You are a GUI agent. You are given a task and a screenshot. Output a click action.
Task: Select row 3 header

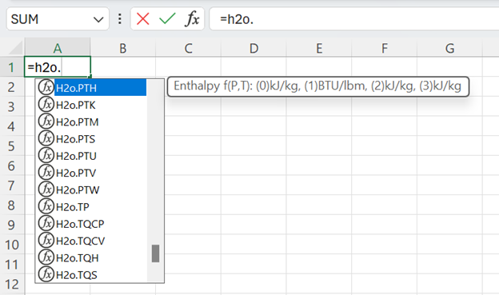[x=12, y=106]
